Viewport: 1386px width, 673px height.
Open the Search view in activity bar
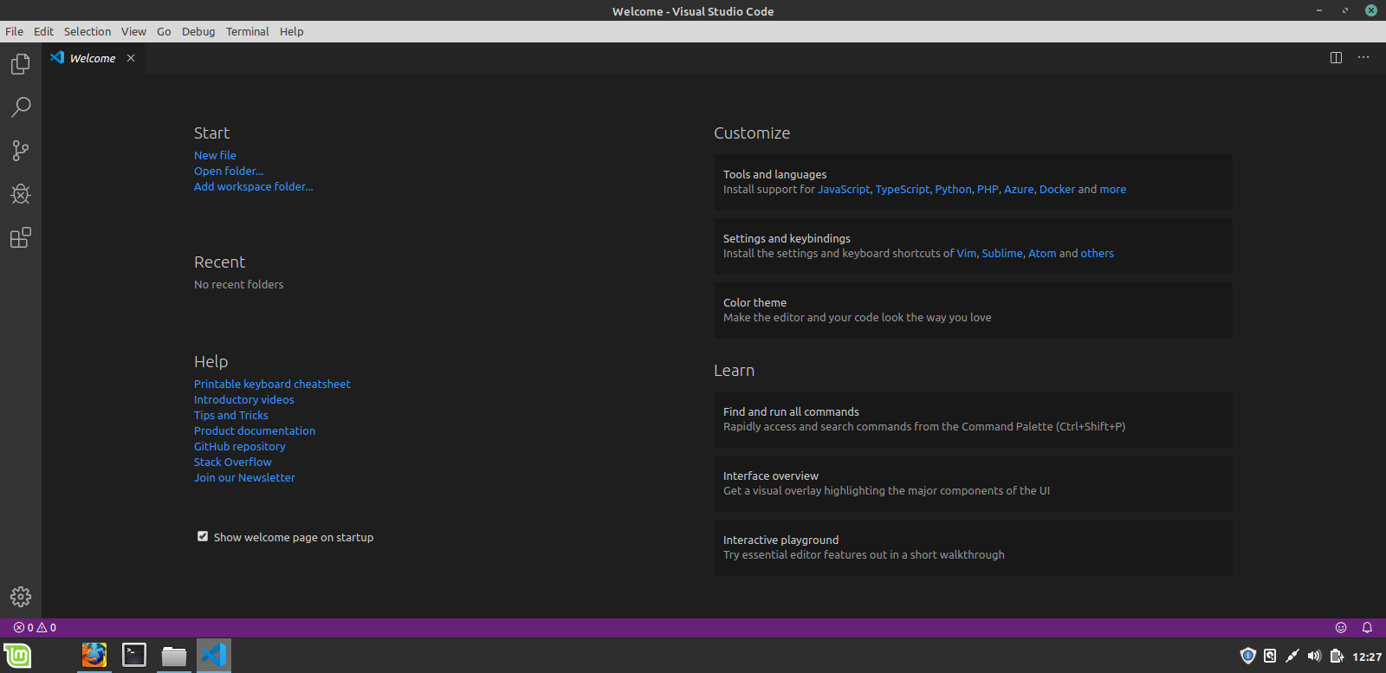[21, 107]
